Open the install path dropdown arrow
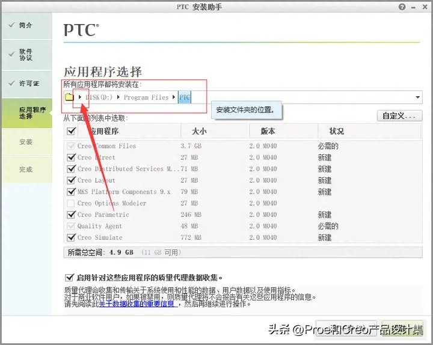Screen dimensions: 433x345 417,97
